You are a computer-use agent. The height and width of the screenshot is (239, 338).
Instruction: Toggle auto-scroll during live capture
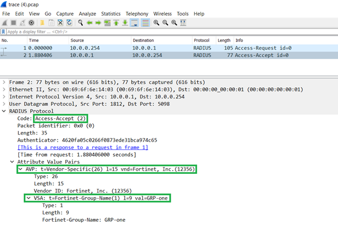(134, 23)
